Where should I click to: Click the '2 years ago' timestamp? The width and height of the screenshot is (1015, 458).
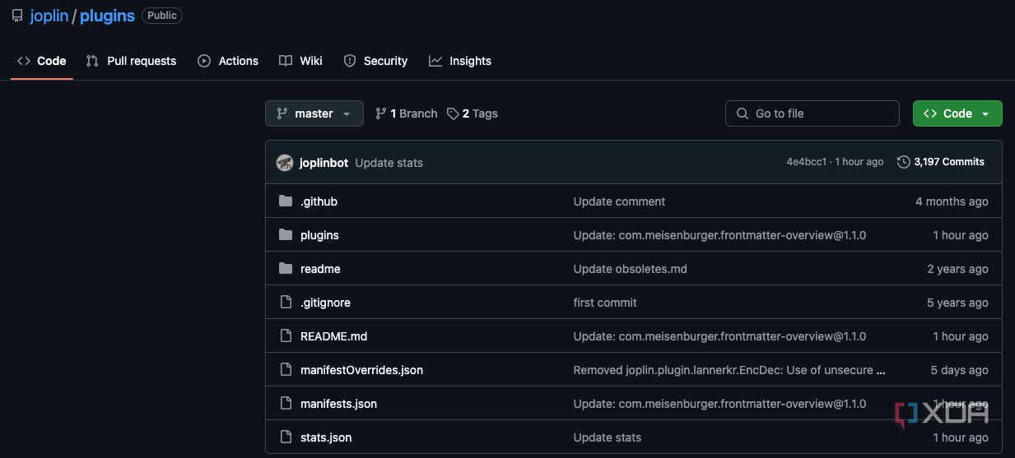[957, 269]
